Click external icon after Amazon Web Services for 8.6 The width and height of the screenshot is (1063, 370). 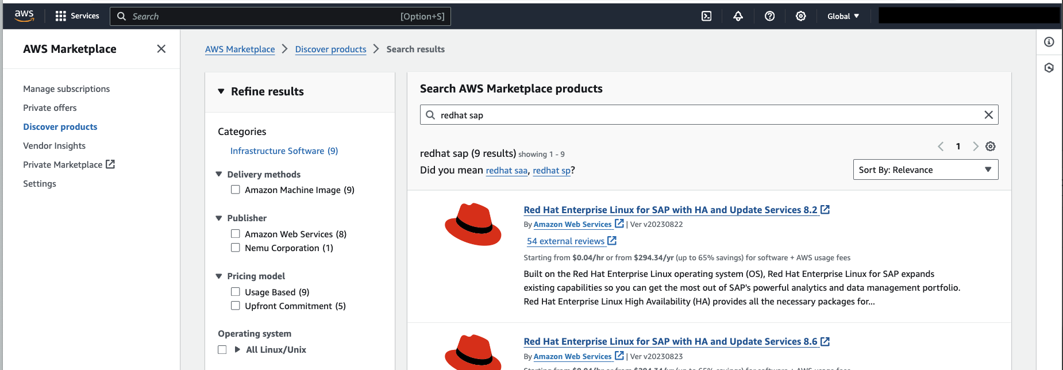pyautogui.click(x=619, y=356)
